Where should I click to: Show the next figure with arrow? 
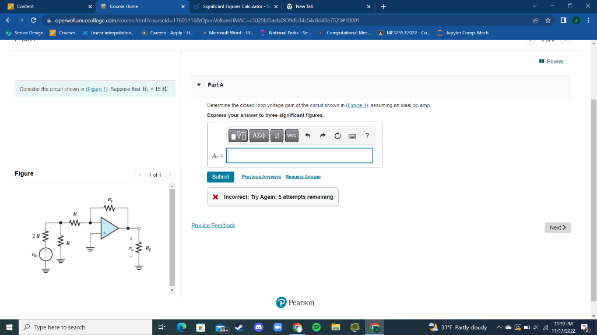(x=170, y=174)
